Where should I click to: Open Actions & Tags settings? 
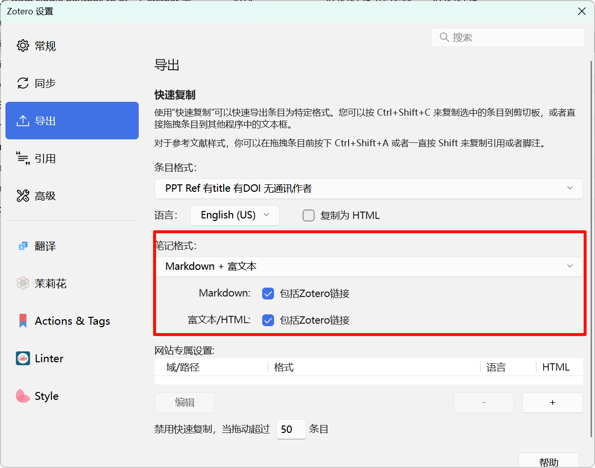[72, 321]
